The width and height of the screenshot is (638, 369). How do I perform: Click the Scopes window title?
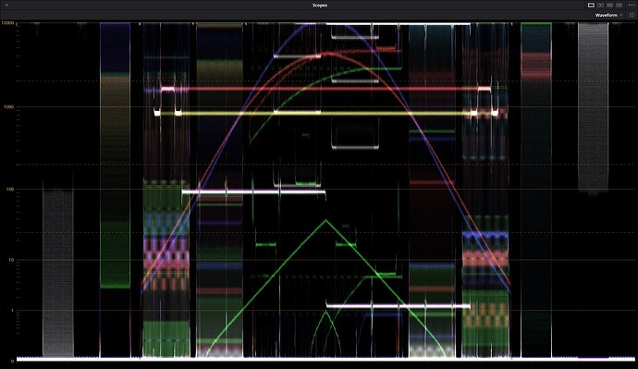319,6
